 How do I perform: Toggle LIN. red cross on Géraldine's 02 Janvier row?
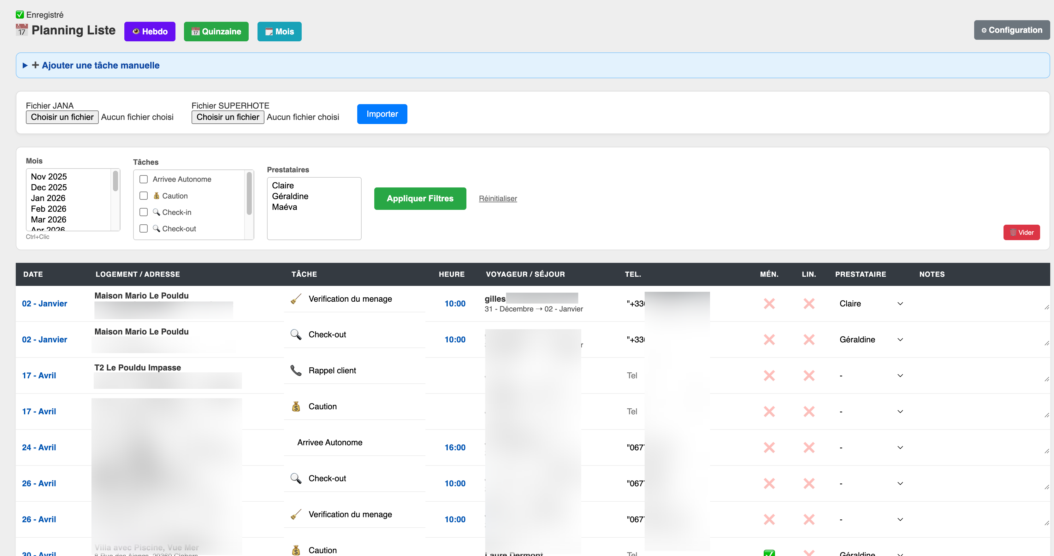click(x=808, y=340)
